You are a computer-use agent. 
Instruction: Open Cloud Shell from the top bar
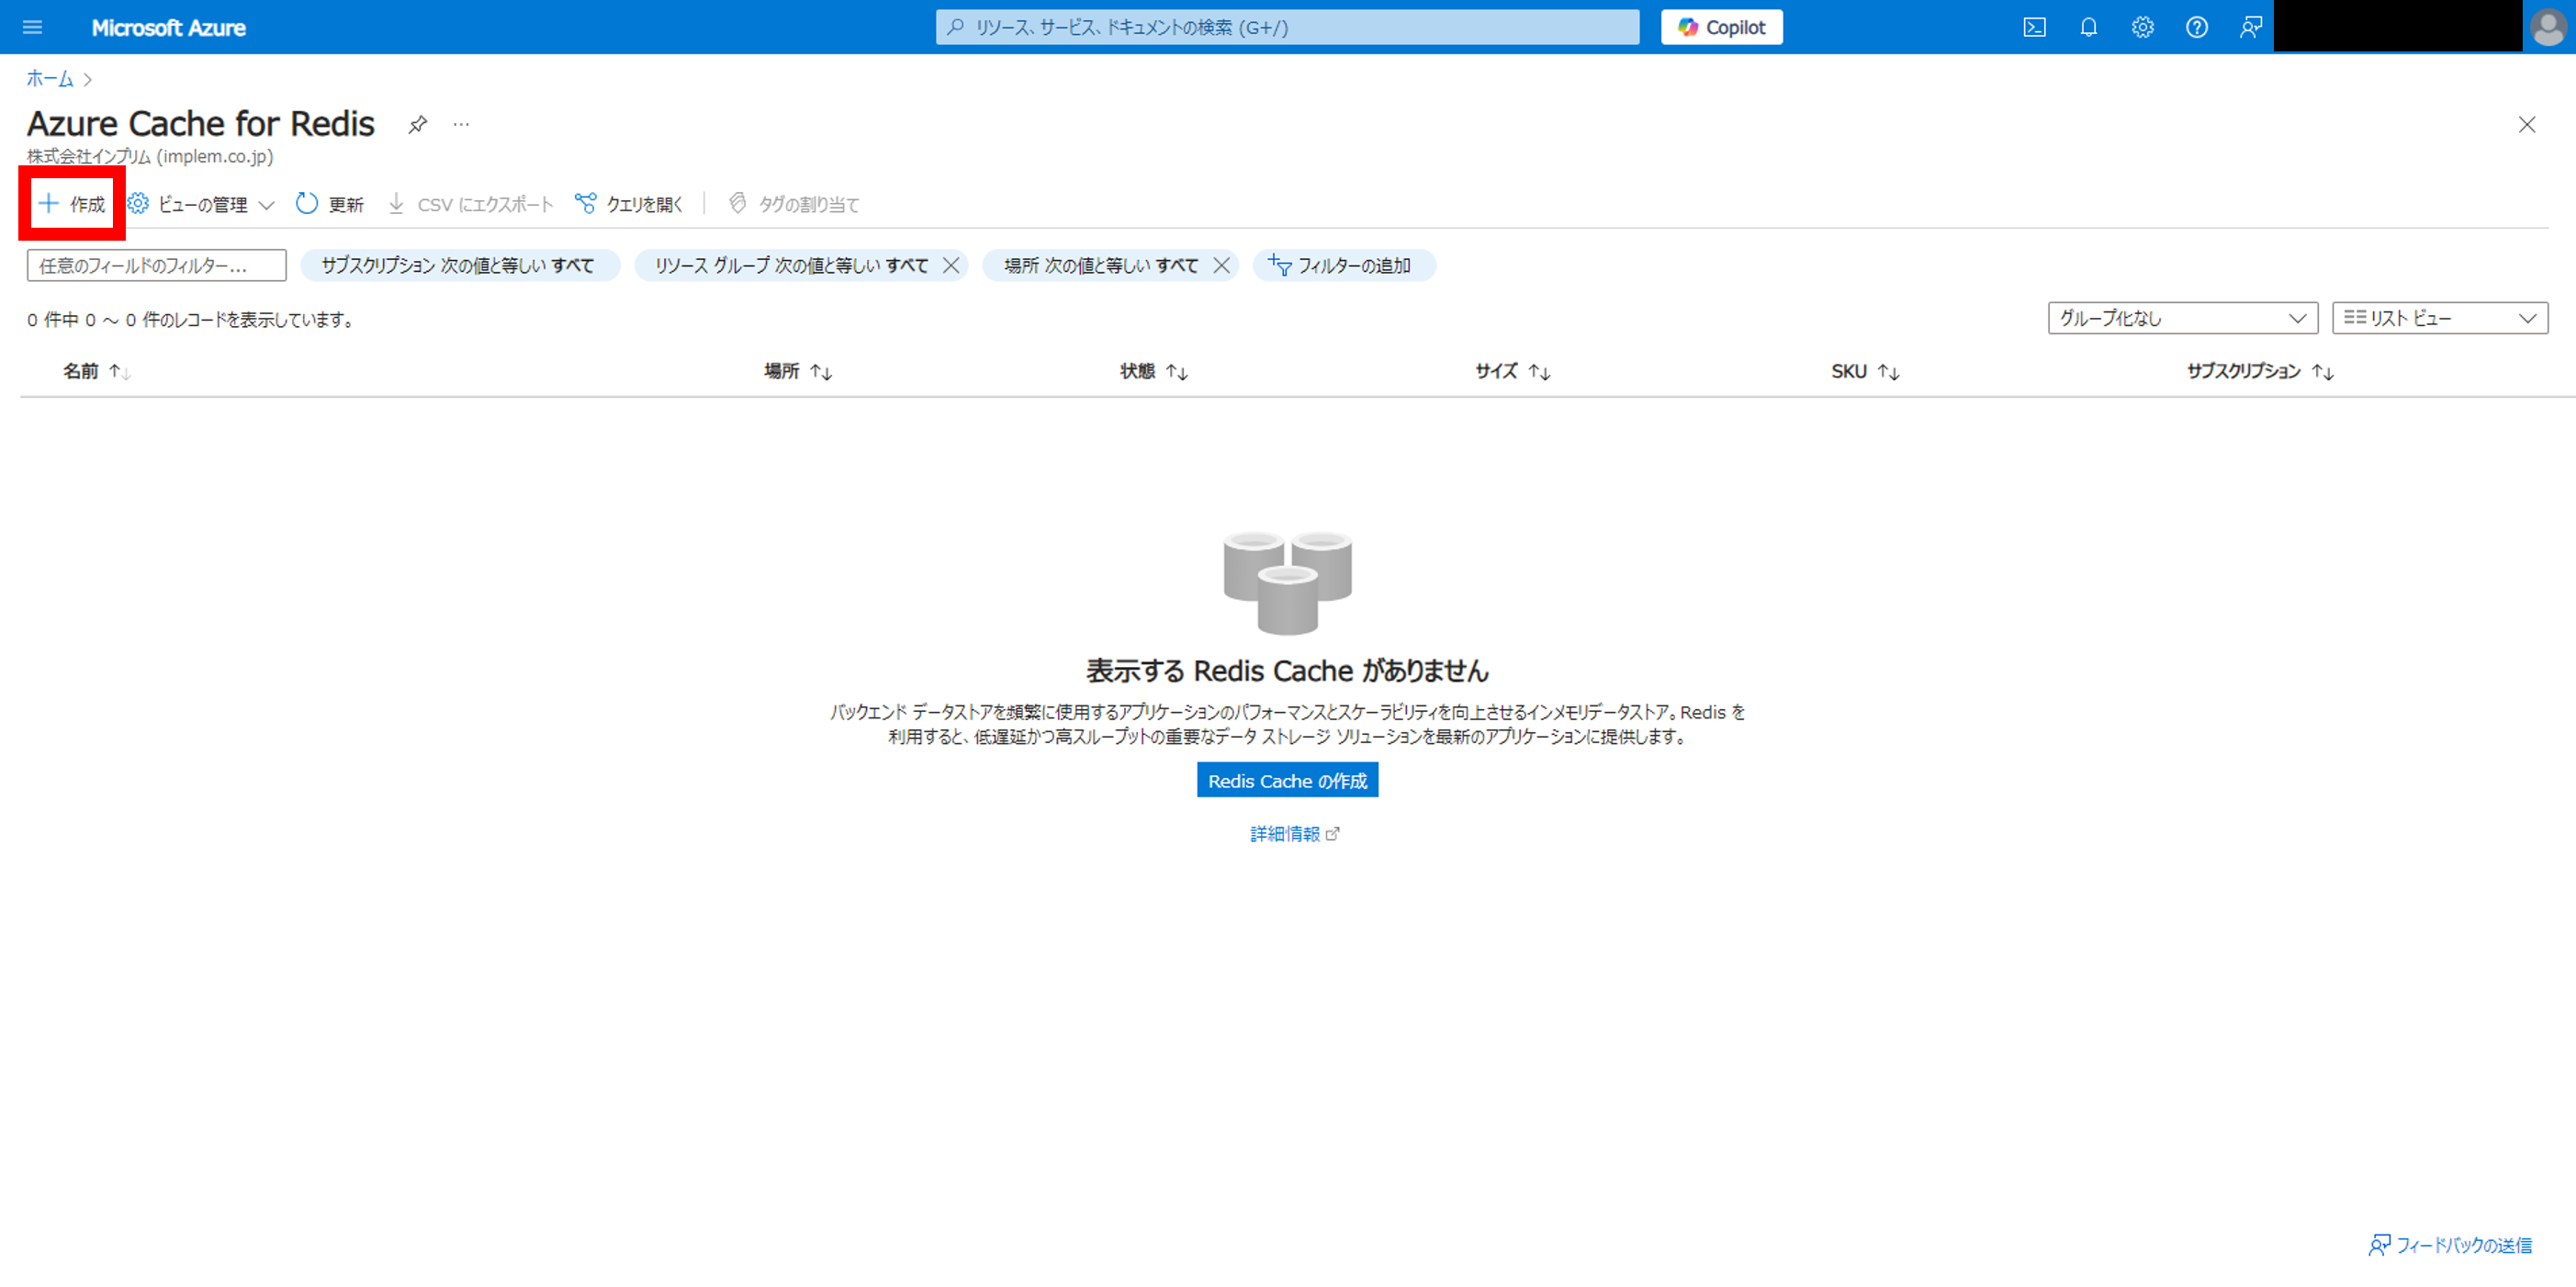(2034, 27)
